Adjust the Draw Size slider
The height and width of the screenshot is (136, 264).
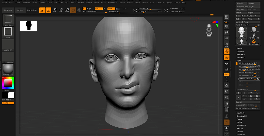click(x=150, y=12)
